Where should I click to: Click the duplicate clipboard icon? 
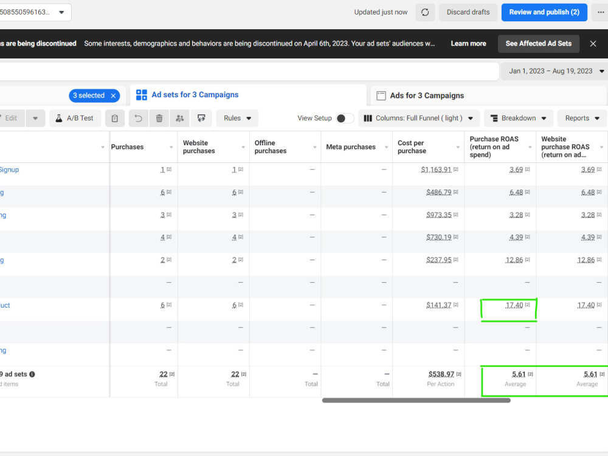point(115,119)
